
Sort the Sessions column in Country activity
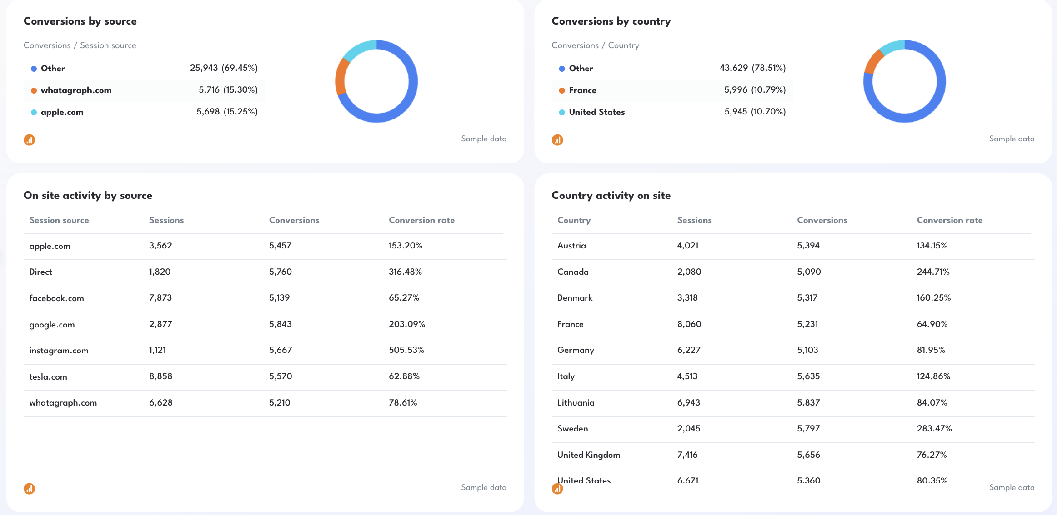click(694, 220)
